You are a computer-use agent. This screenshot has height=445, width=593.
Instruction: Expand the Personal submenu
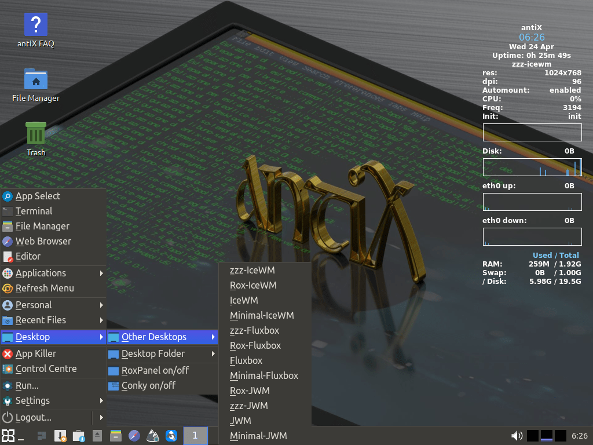click(x=53, y=305)
